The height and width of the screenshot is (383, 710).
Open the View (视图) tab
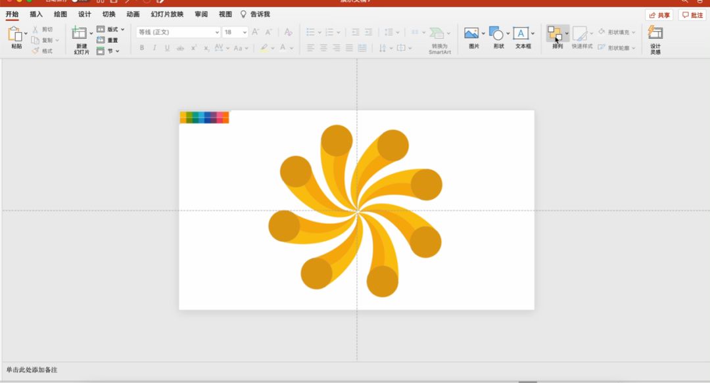tap(225, 14)
